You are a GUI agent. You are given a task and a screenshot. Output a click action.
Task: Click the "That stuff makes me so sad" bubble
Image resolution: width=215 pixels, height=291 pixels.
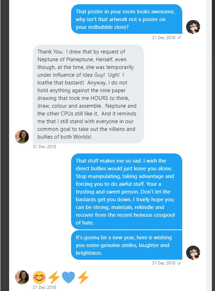[x=127, y=191]
